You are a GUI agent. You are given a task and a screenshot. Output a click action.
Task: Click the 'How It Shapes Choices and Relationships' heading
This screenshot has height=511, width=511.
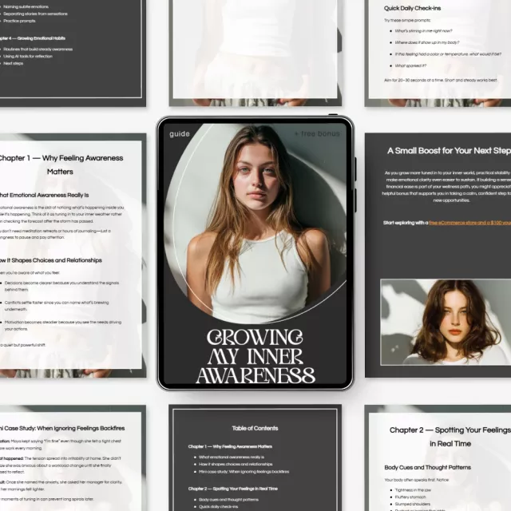click(x=51, y=260)
